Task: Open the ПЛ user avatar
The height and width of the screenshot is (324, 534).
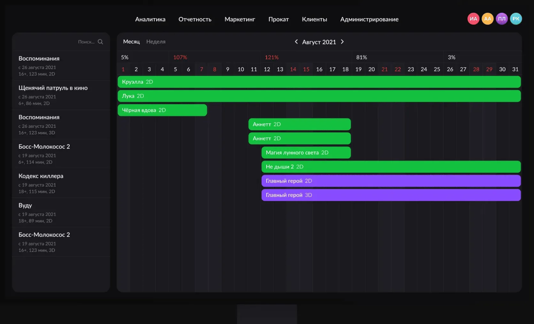Action: click(x=502, y=19)
